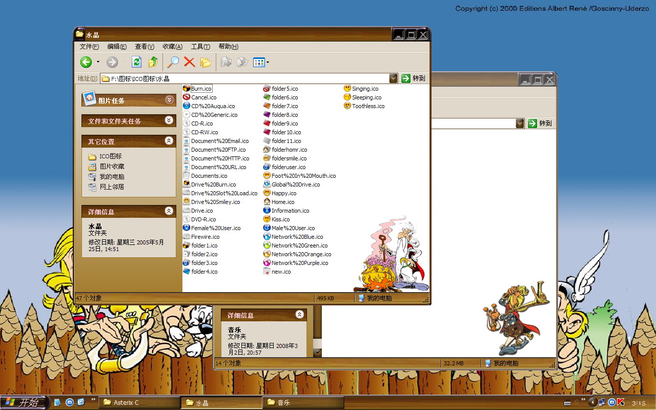Click the 3:15 taskbar clock
The height and width of the screenshot is (410, 656).
(x=639, y=403)
